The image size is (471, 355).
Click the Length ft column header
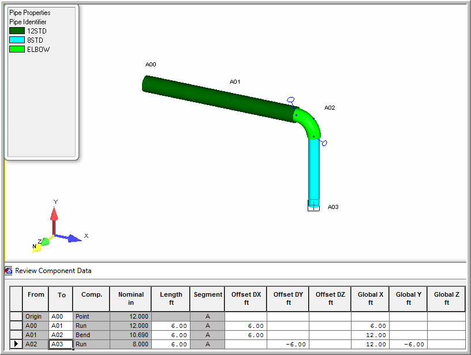coord(171,299)
